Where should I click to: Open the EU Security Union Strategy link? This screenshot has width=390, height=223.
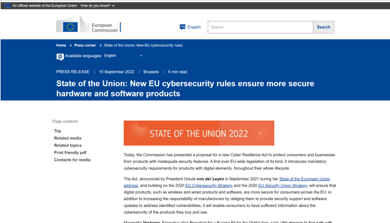pos(283,185)
